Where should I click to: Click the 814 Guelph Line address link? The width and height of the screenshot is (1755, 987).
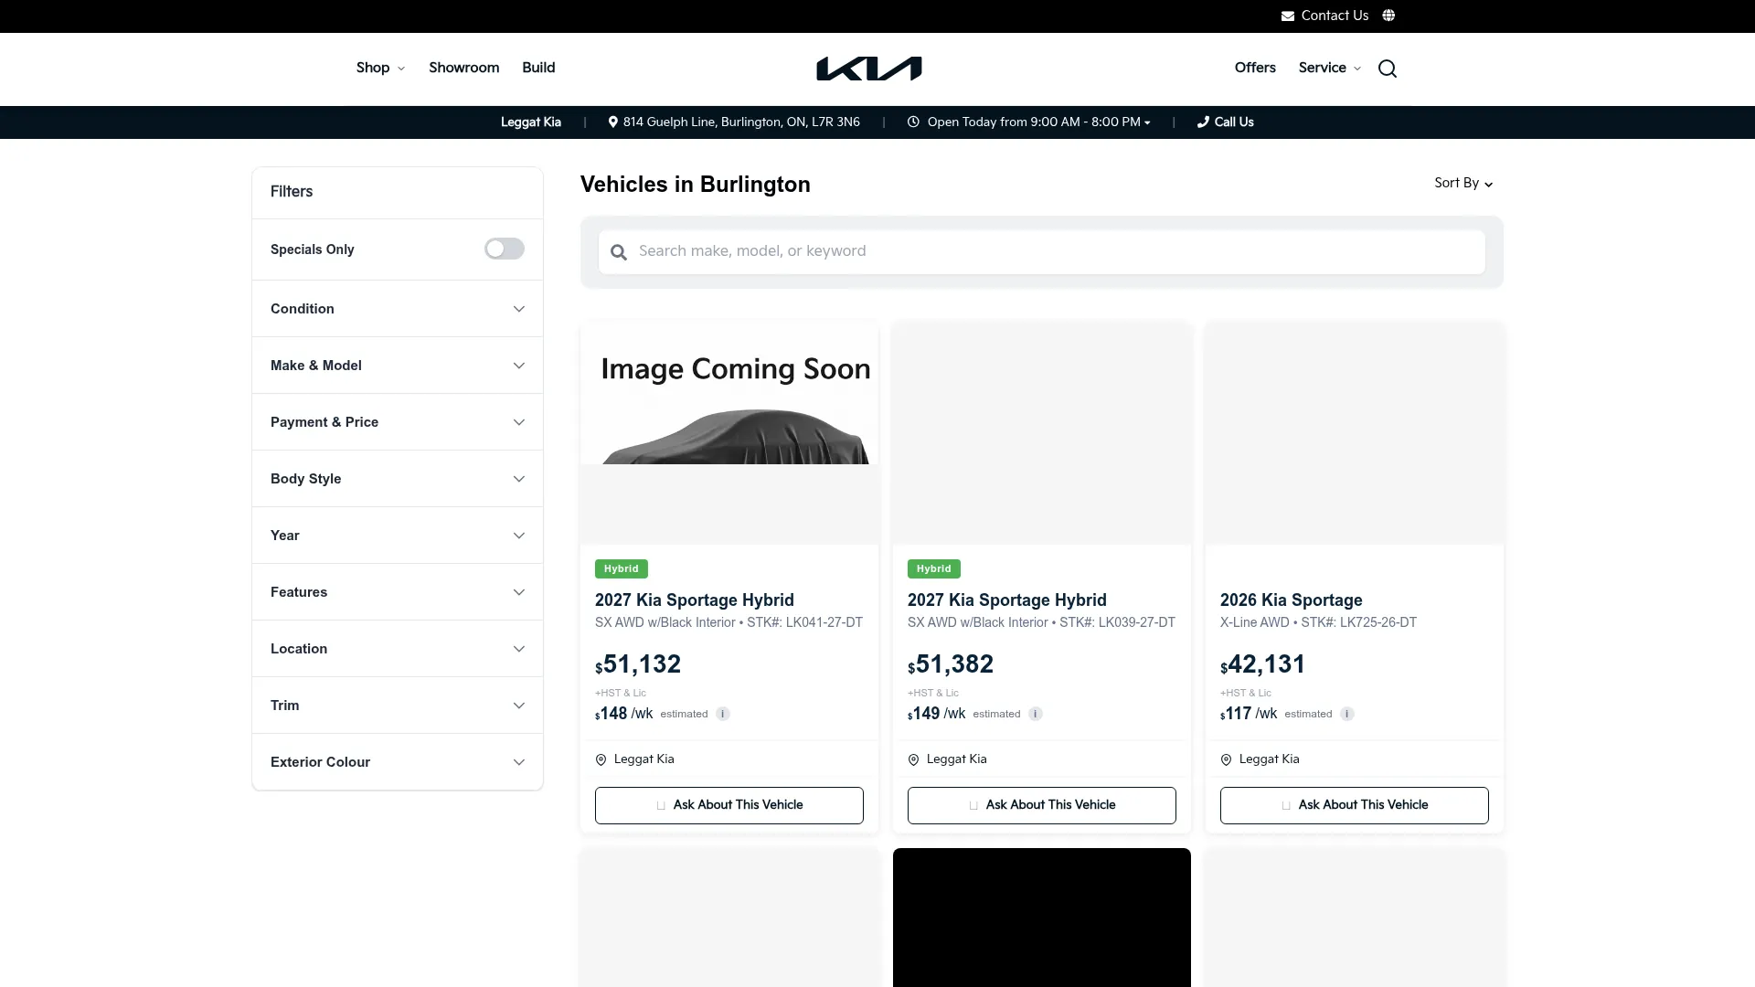[x=741, y=122]
